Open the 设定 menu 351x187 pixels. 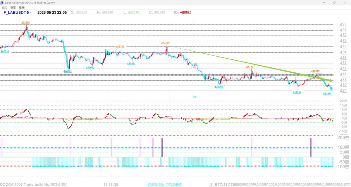(13, 7)
